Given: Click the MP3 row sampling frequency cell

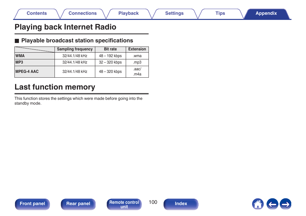Looking at the screenshot, I should [x=75, y=63].
